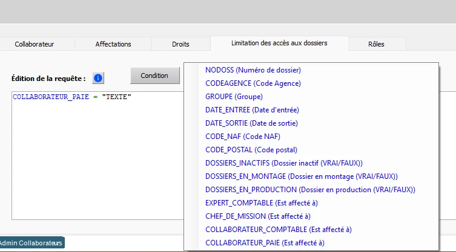The width and height of the screenshot is (456, 252).
Task: Pick DOSSIERS_EN_PRODUCTION menu entry
Action: 310,190
